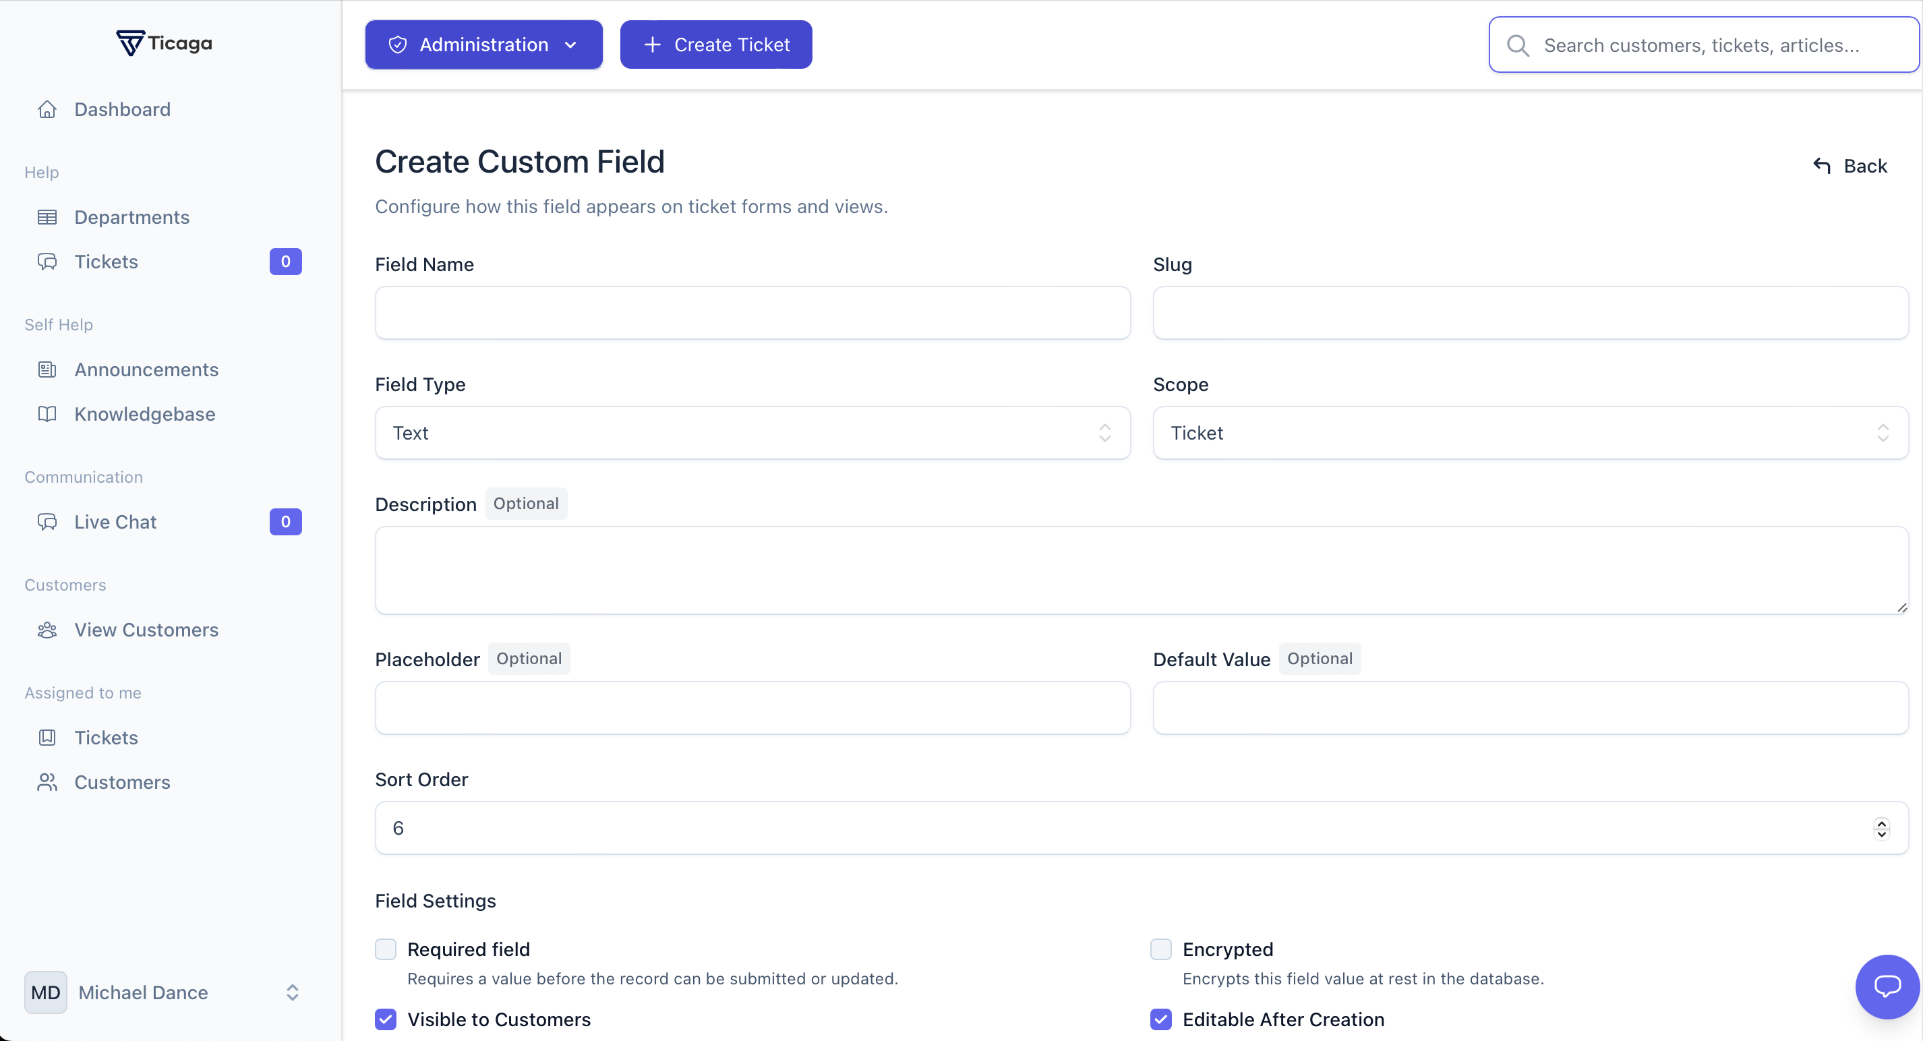Image resolution: width=1923 pixels, height=1041 pixels.
Task: Enable the Required field checkbox
Action: click(x=385, y=949)
